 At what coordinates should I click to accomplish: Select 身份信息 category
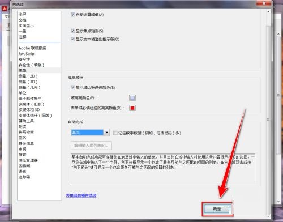[x=26, y=143]
